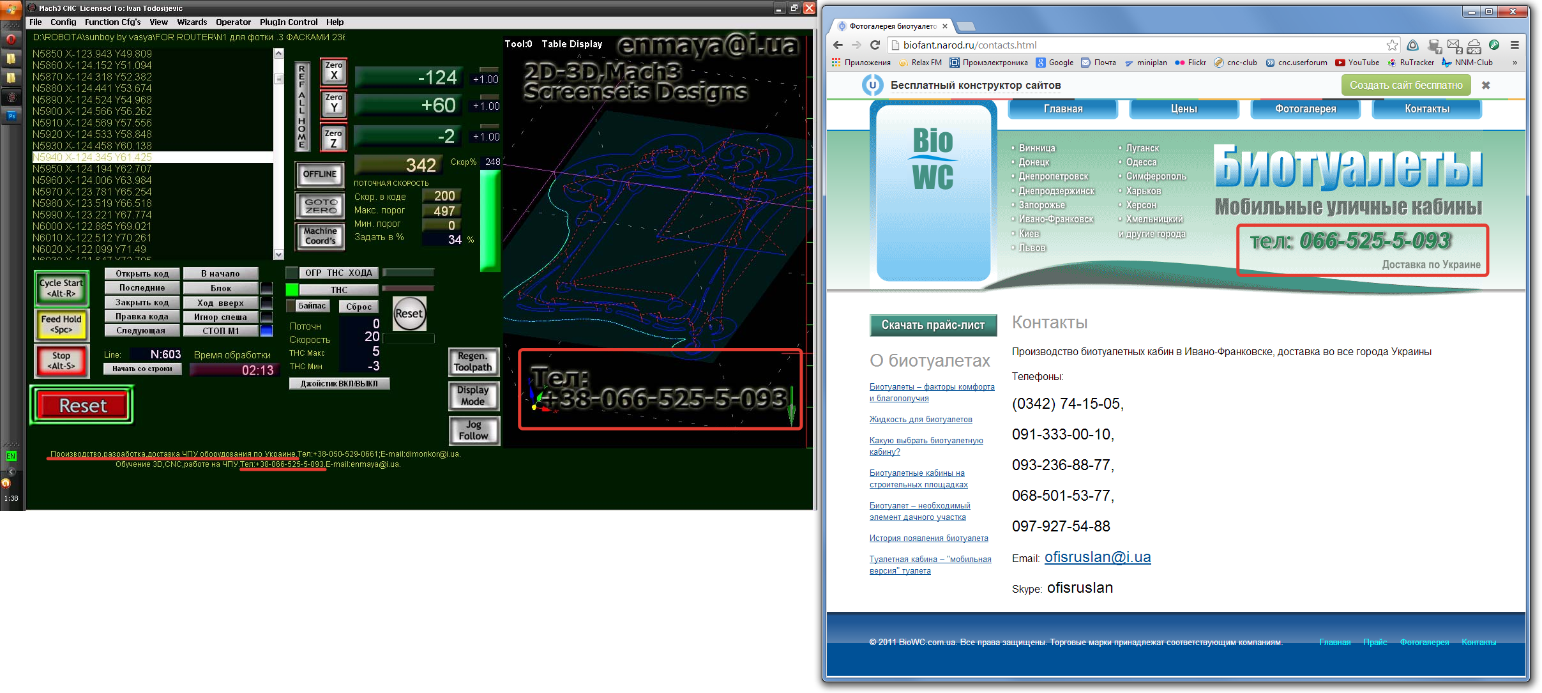Expand the hidden bookmarks chevron
Screen dimensions: 1542x693
pos(1515,63)
